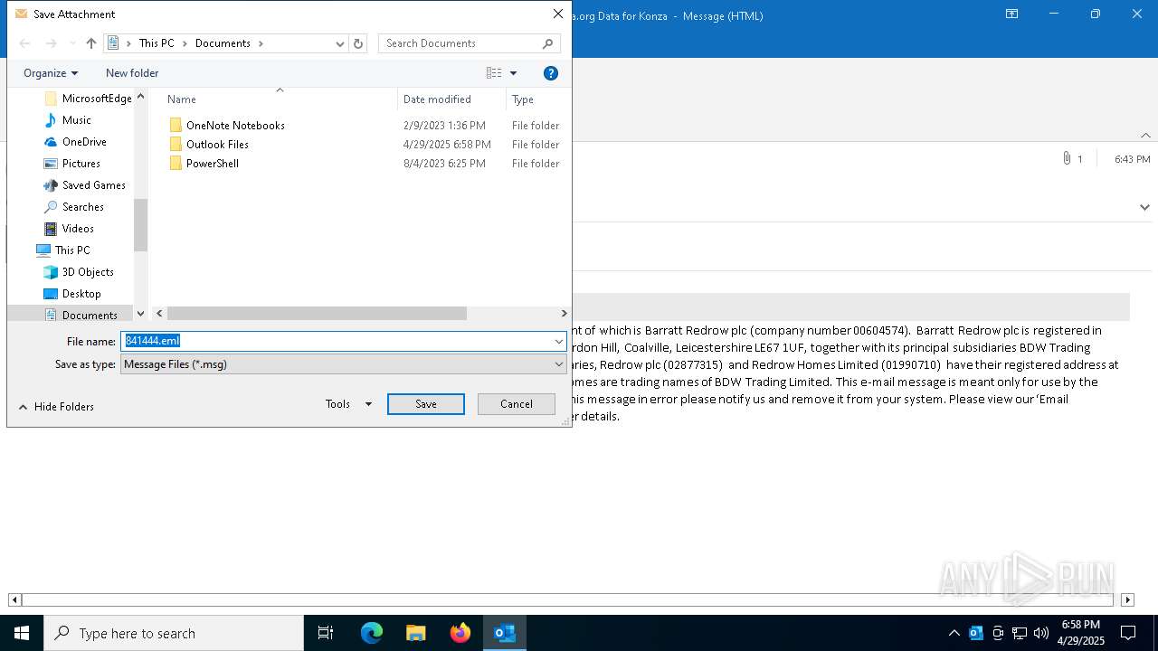Open volume control in system tray
This screenshot has height=651, width=1158.
pos(1041,633)
